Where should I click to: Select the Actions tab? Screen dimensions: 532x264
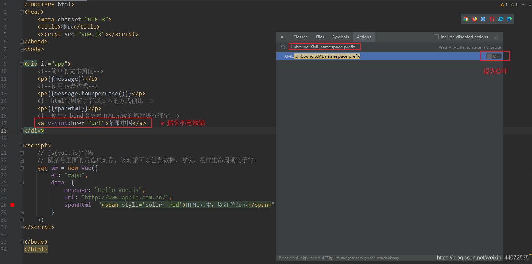[364, 37]
